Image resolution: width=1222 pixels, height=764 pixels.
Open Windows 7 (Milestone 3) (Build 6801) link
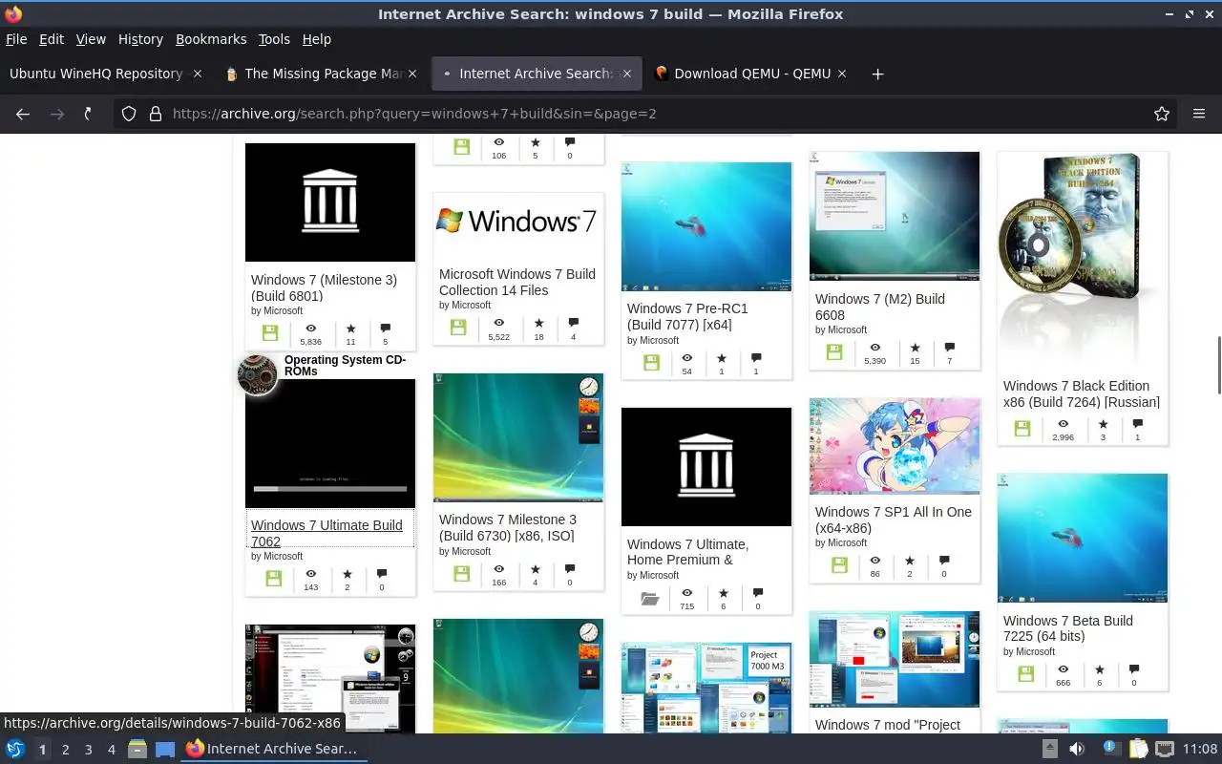click(324, 287)
